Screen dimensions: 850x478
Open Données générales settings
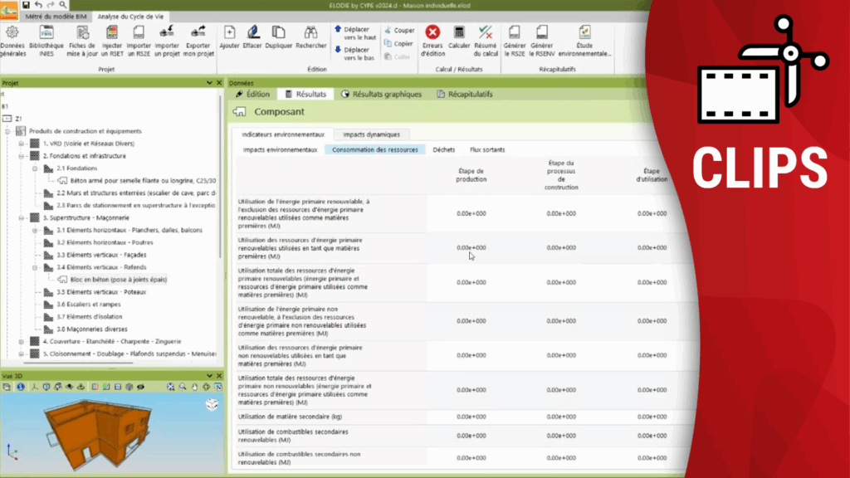click(x=13, y=39)
